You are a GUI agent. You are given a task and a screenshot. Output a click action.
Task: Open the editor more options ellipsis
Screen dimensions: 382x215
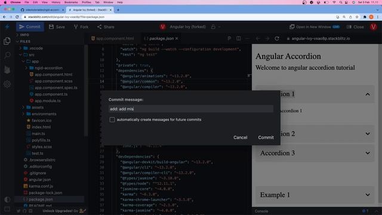click(248, 38)
